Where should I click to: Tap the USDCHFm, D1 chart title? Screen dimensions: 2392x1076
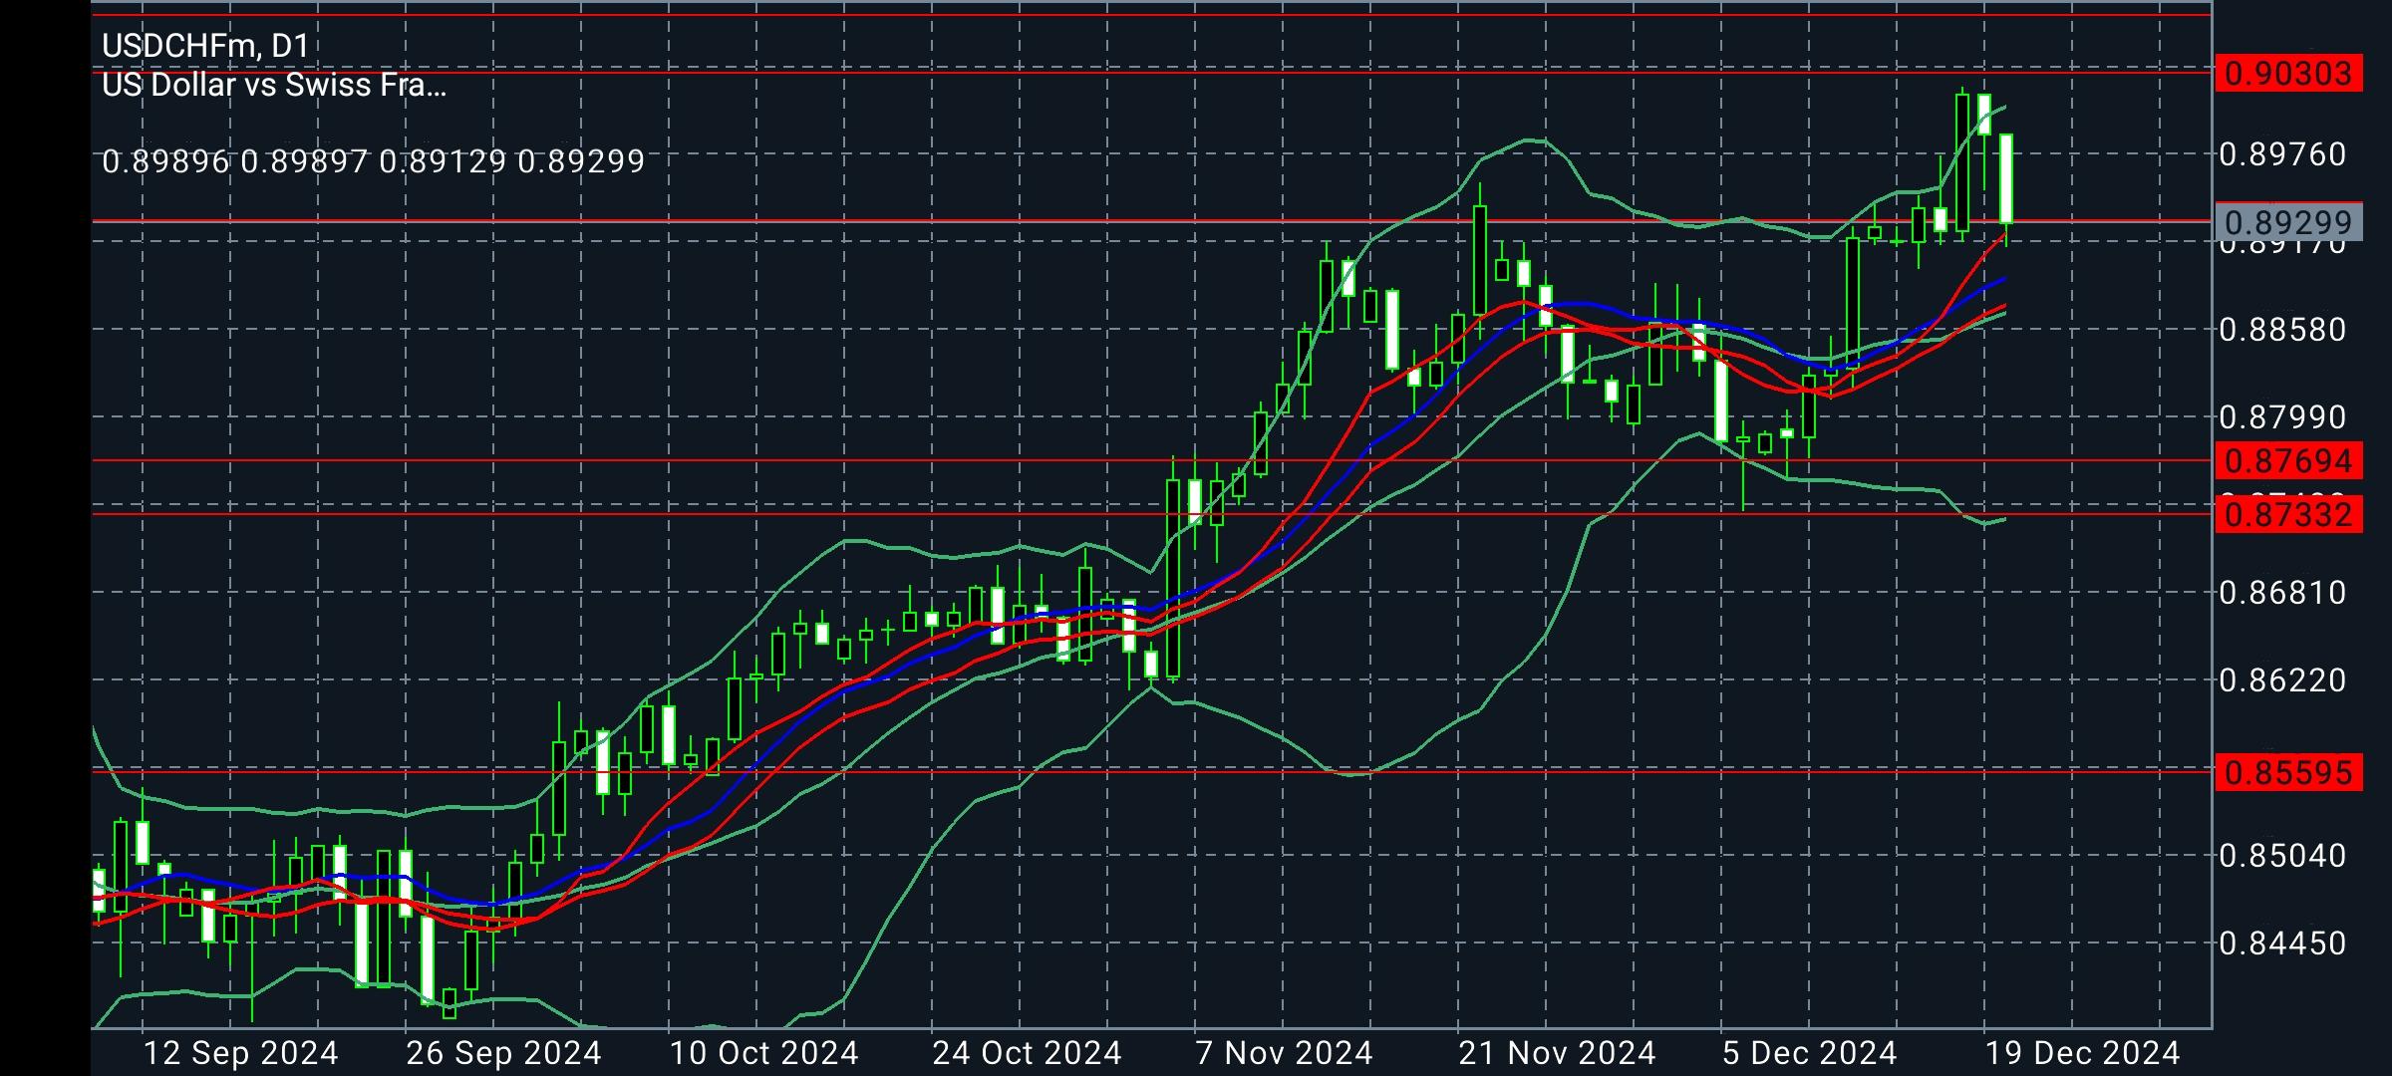tap(205, 46)
